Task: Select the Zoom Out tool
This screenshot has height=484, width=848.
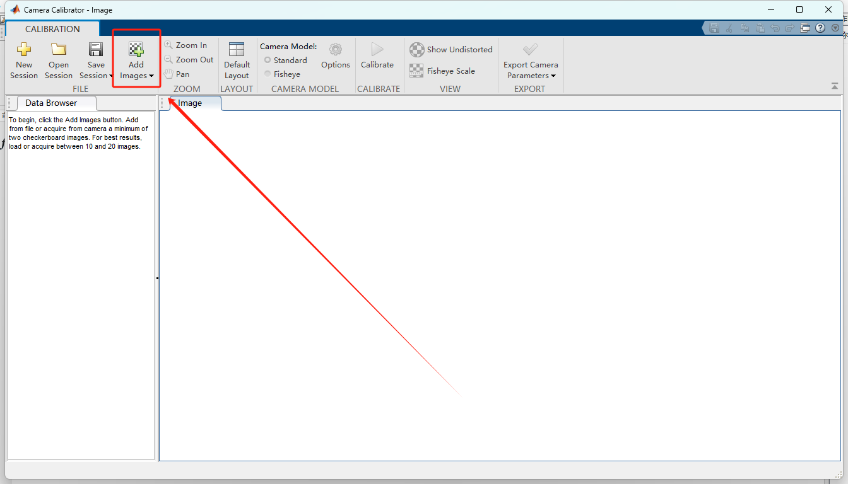Action: pyautogui.click(x=189, y=60)
